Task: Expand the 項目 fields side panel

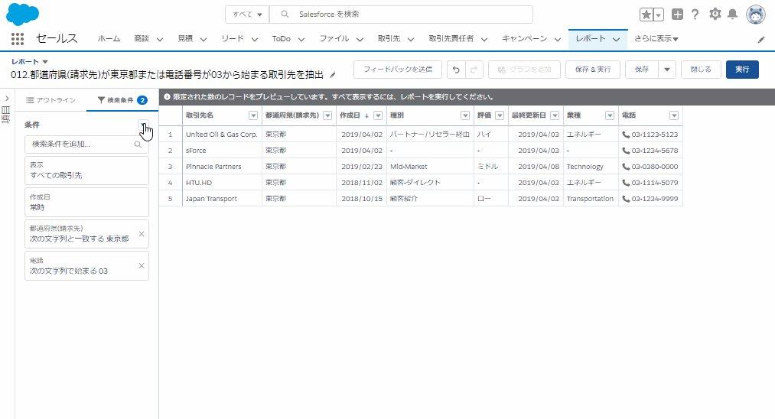Action: [x=6, y=99]
